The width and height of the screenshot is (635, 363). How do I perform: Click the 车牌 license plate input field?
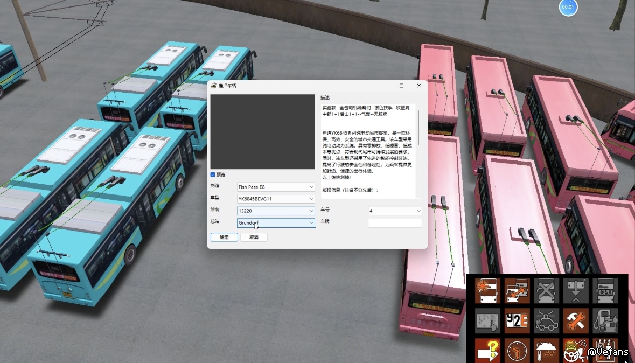click(x=395, y=222)
